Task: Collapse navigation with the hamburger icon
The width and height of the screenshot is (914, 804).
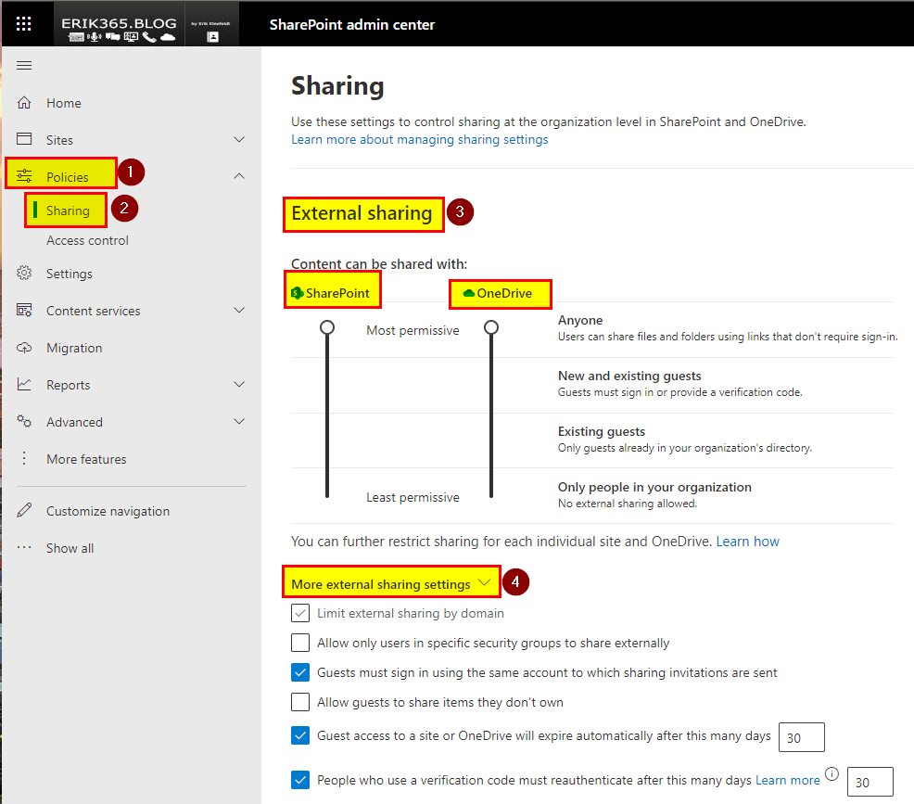Action: coord(25,65)
